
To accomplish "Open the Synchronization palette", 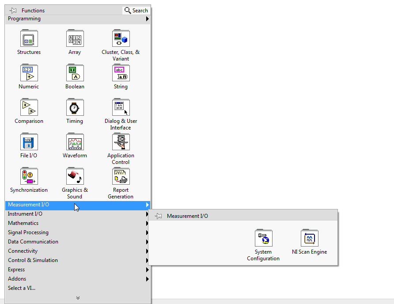I will (29, 176).
